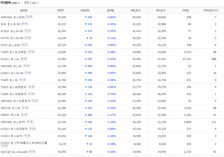Expand the 국내종목 (39) dropdown
The height and width of the screenshot is (157, 224).
coord(10,3)
